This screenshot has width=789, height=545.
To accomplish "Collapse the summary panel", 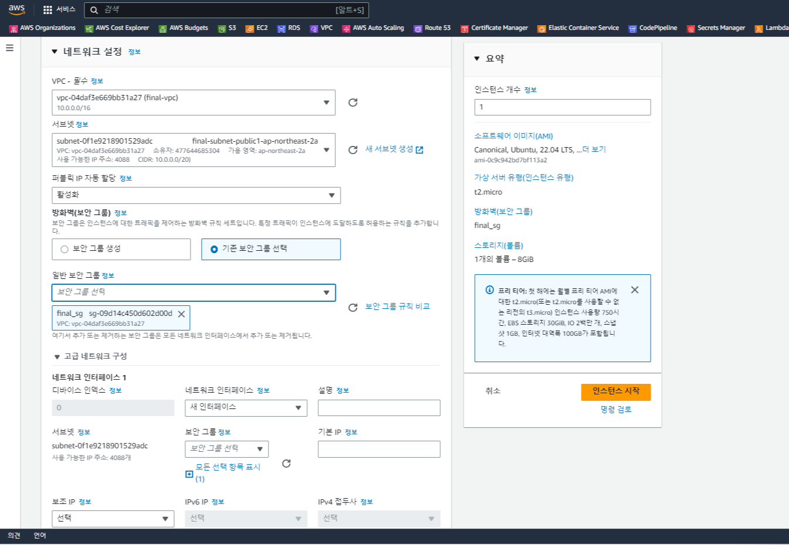I will 477,59.
